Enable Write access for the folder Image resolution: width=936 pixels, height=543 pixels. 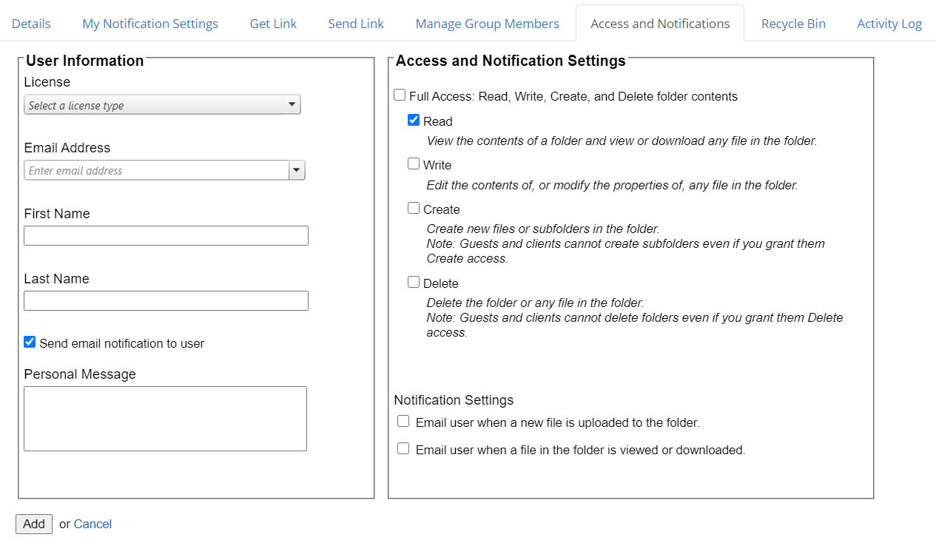pos(414,163)
